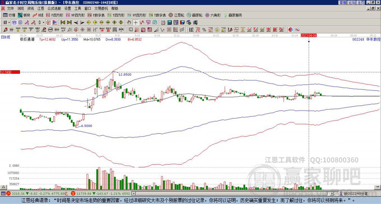
Task: Open the 工具 menu
Action: [x=77, y=9]
